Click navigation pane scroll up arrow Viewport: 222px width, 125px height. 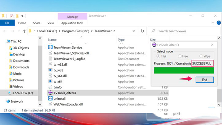coord(40,38)
